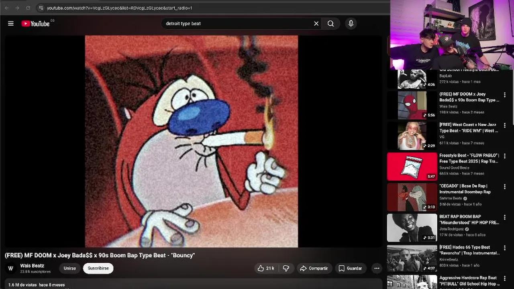
Task: Like the video with thumbs up
Action: pyautogui.click(x=265, y=268)
